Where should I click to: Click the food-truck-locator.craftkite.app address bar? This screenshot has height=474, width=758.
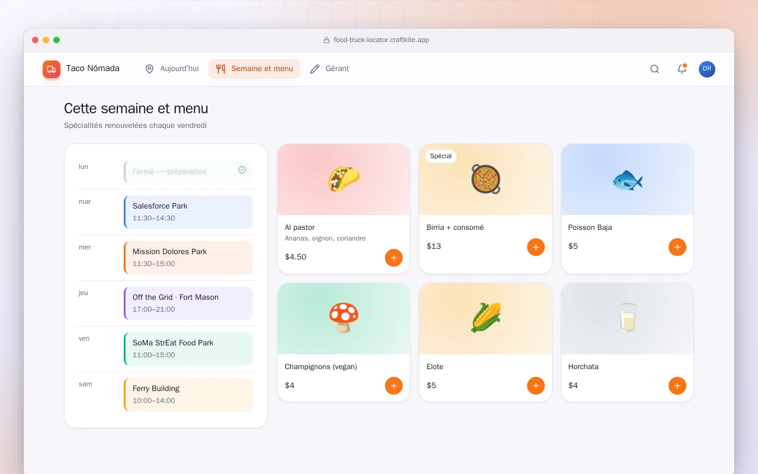click(376, 40)
